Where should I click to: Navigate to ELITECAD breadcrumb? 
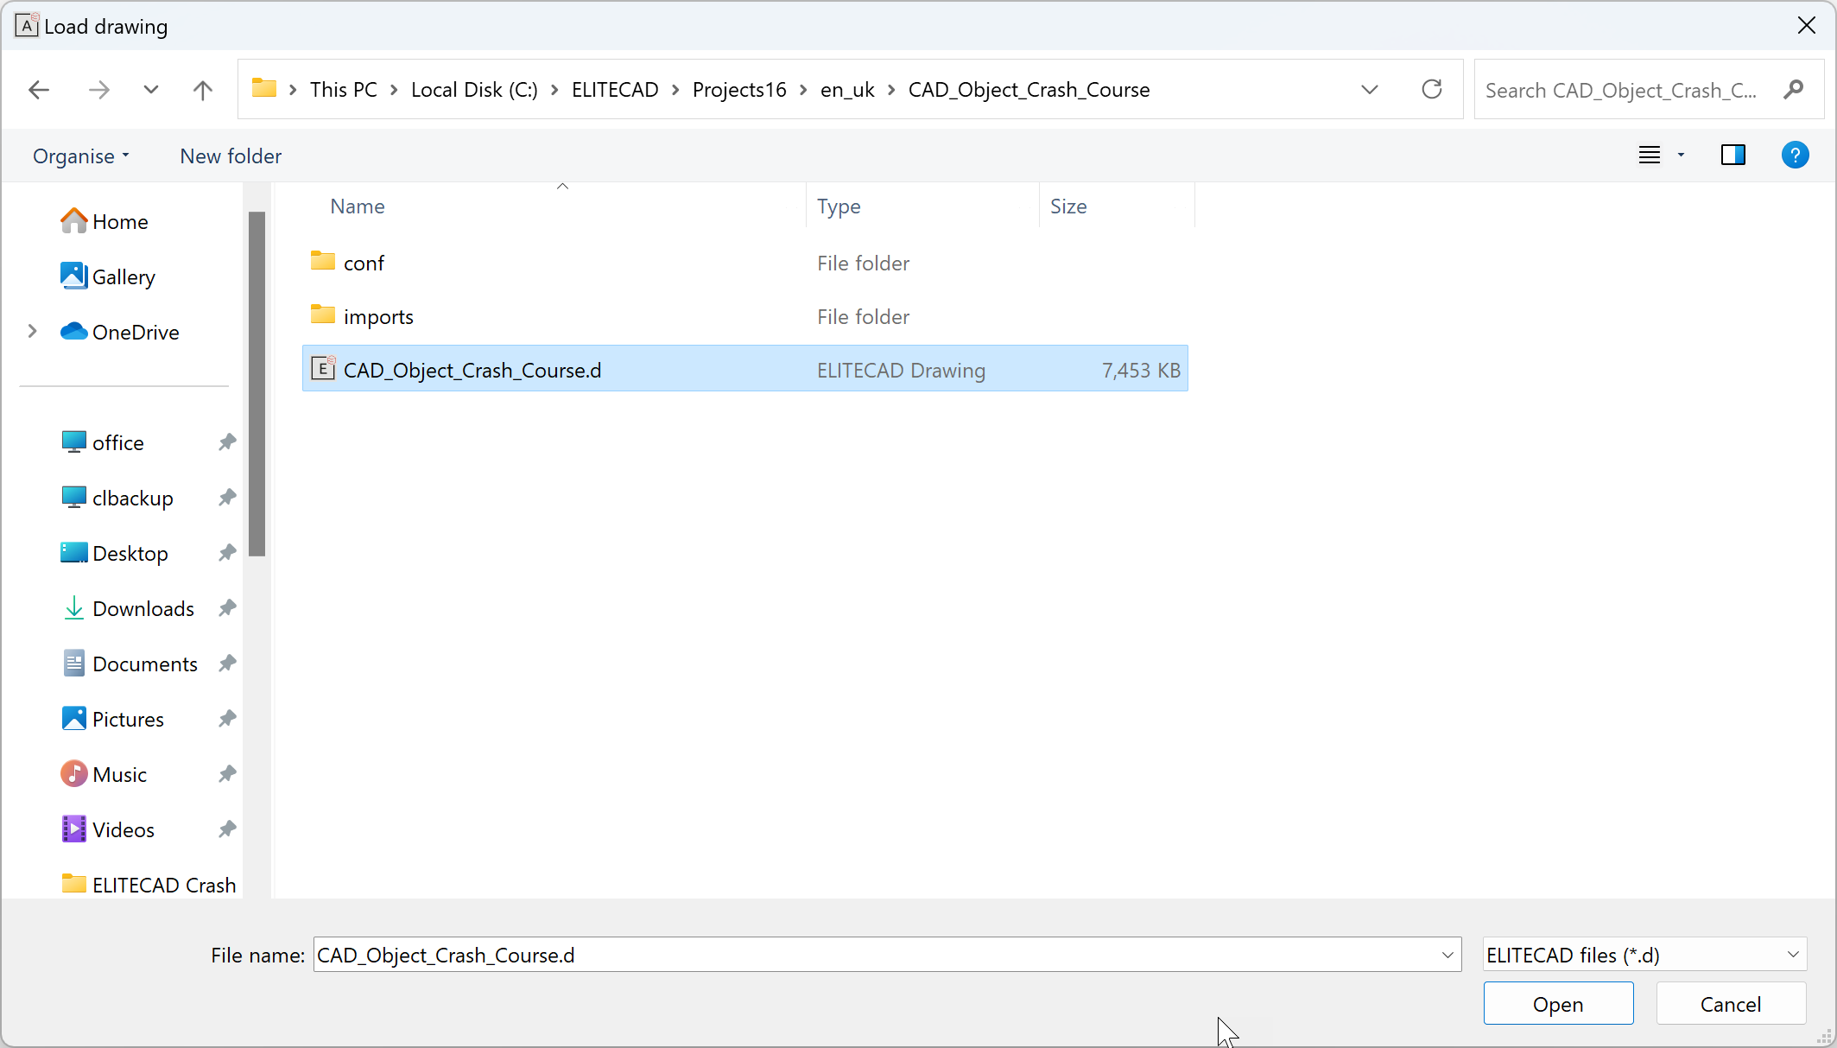pos(615,90)
